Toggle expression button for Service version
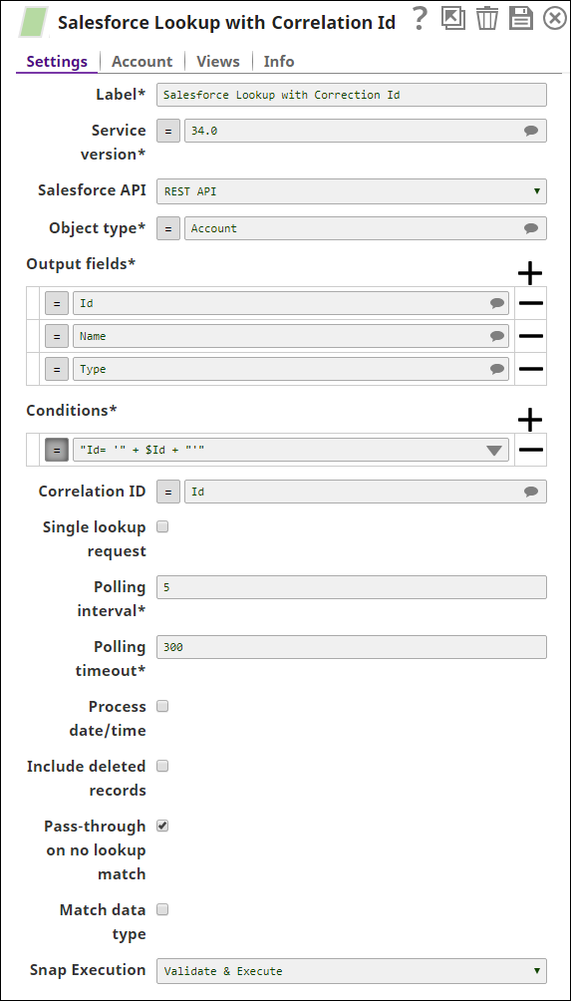This screenshot has width=571, height=1001. (x=168, y=131)
